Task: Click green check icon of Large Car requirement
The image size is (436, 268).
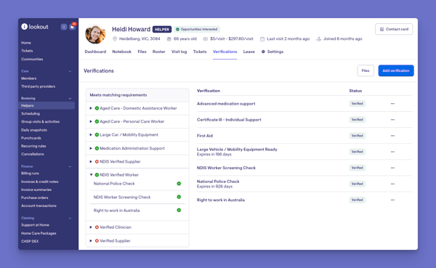Action: coord(97,135)
